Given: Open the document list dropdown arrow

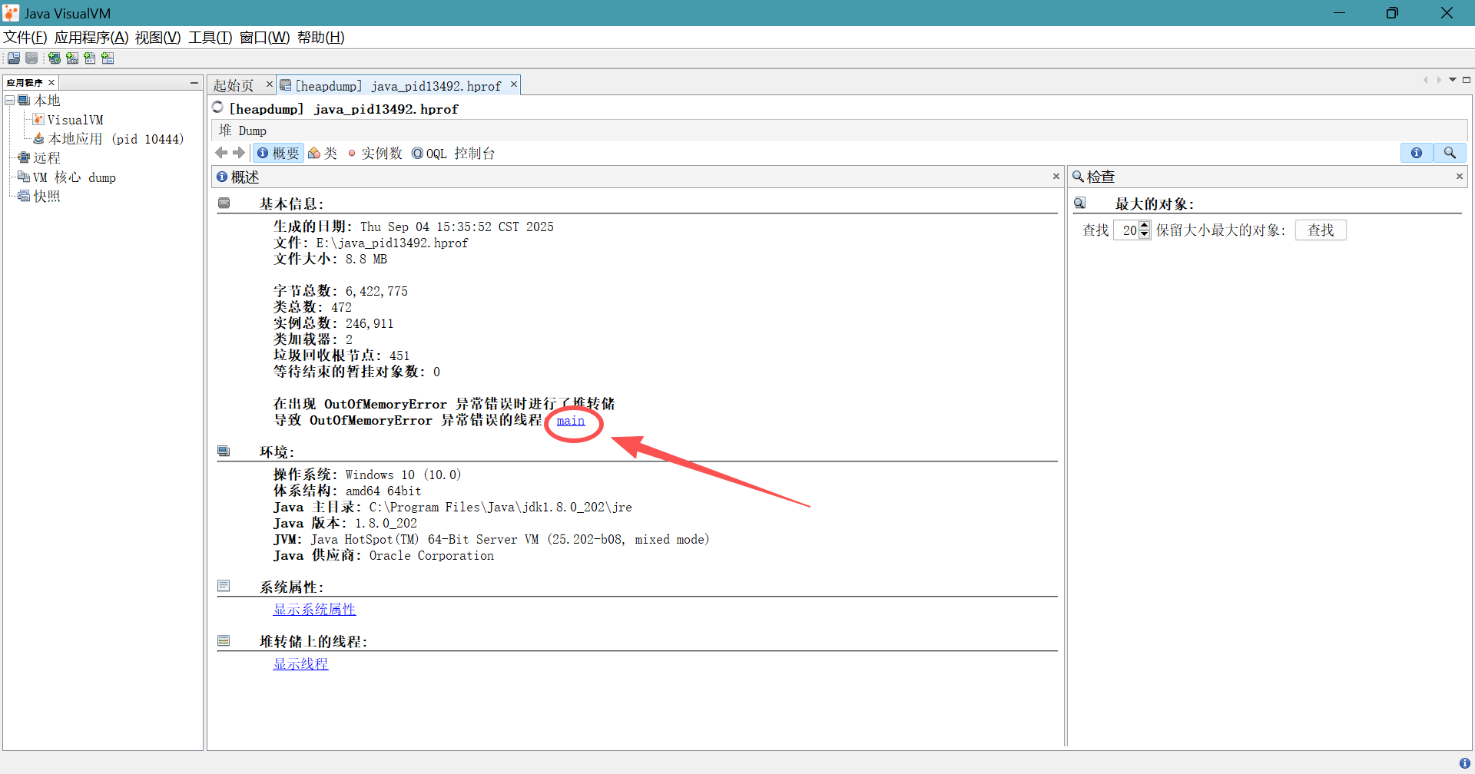Looking at the screenshot, I should tap(1453, 80).
